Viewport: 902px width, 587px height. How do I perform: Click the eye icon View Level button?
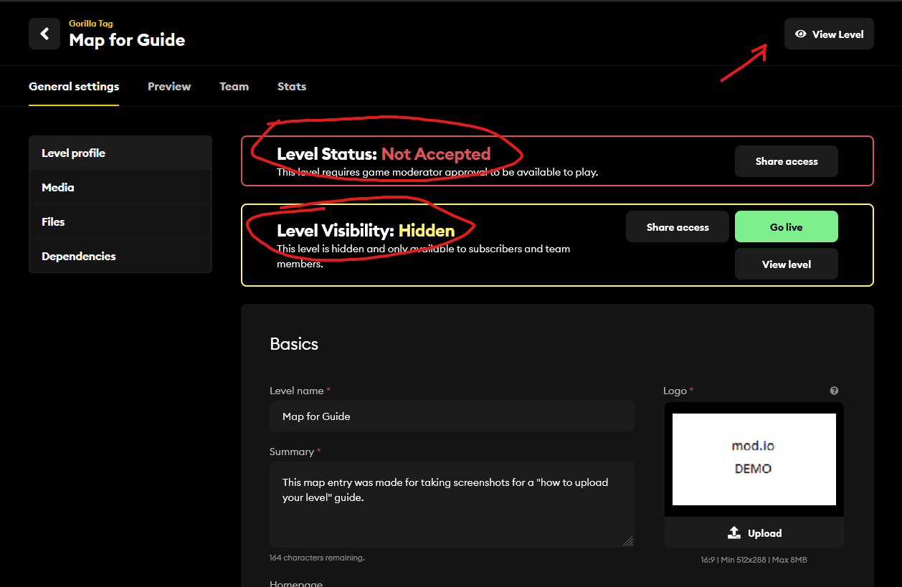(828, 34)
